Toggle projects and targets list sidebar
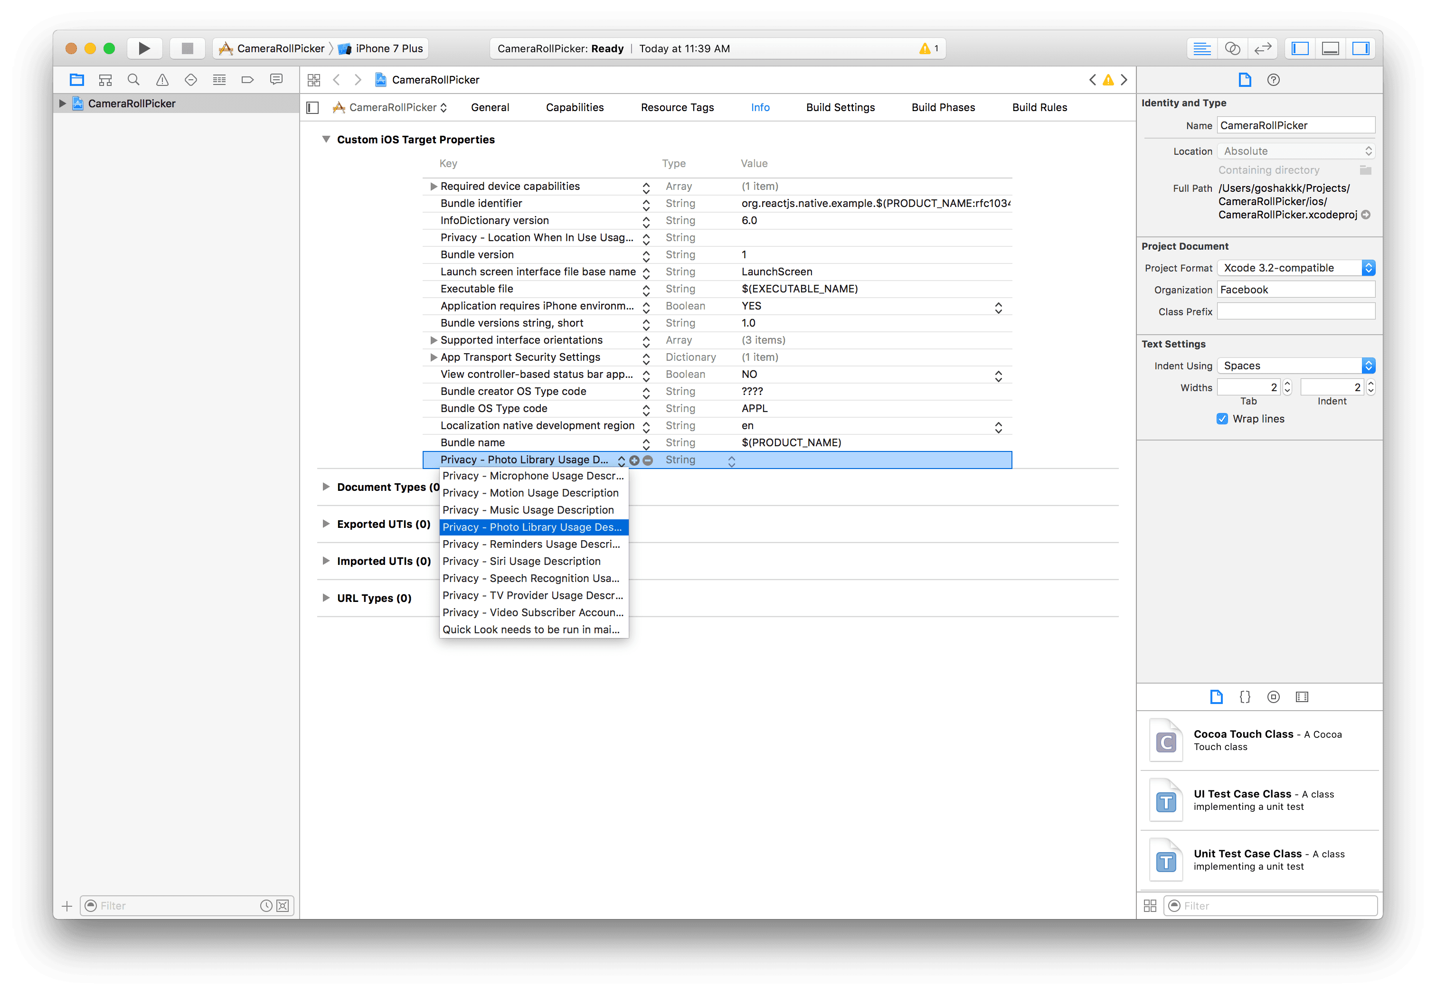Screen dimensions: 1436x995 pyautogui.click(x=313, y=108)
